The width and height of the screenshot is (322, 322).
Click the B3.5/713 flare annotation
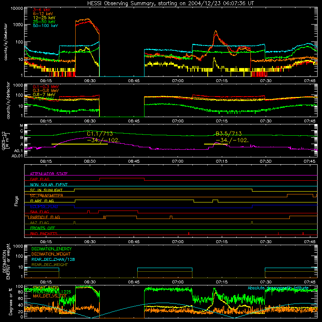click(229, 134)
